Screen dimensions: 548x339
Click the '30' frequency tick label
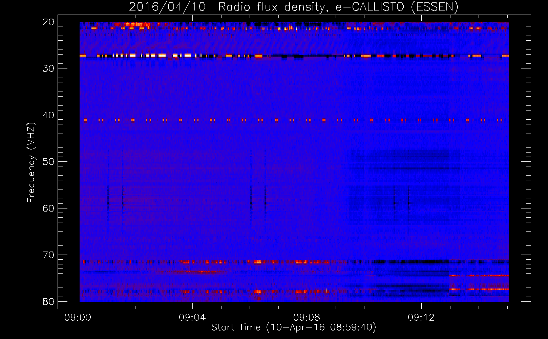(x=48, y=68)
